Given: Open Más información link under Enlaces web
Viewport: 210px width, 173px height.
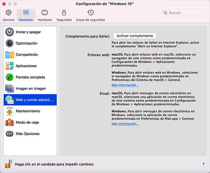Looking at the screenshot, I should (125, 85).
